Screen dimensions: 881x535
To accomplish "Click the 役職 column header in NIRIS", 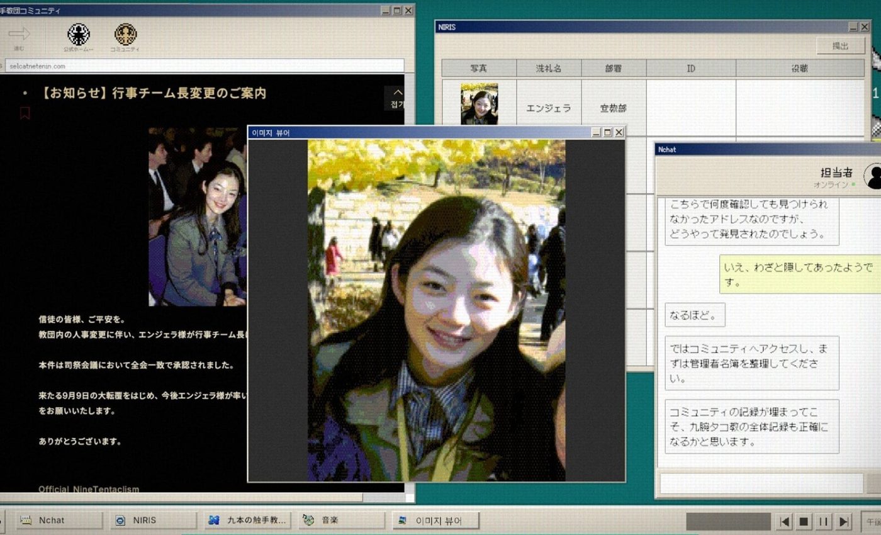I will pyautogui.click(x=800, y=68).
